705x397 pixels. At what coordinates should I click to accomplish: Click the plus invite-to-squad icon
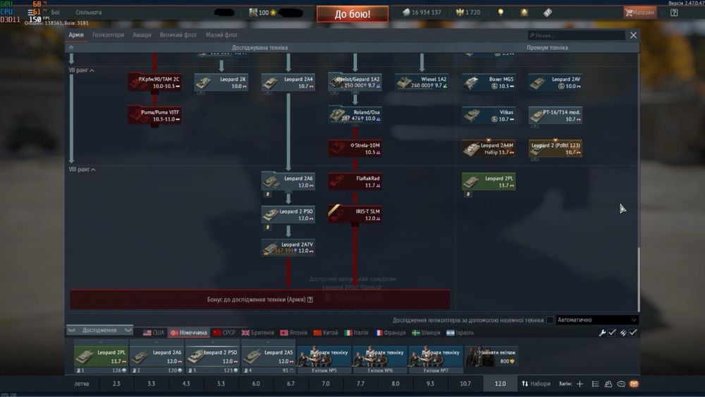pos(580,384)
